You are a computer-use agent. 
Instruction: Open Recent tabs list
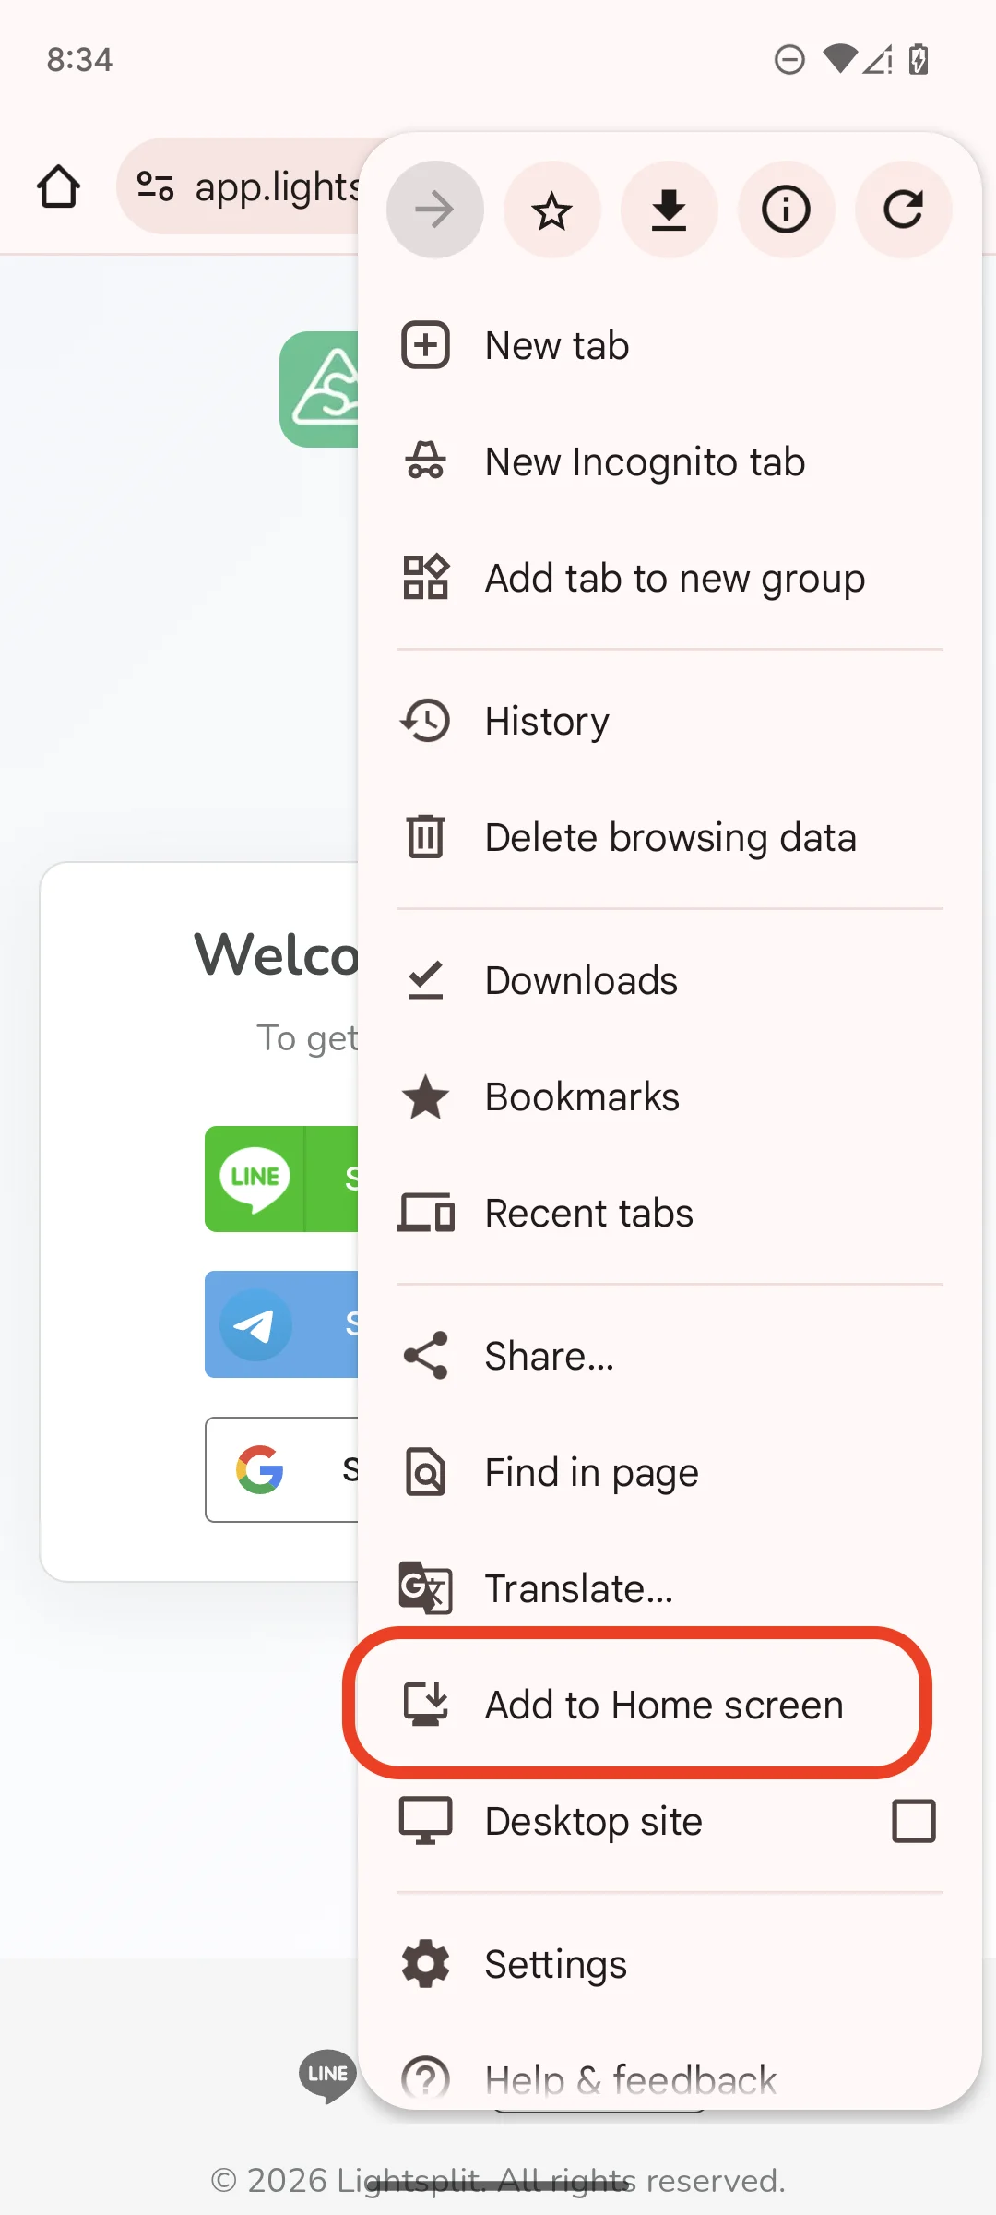point(588,1213)
